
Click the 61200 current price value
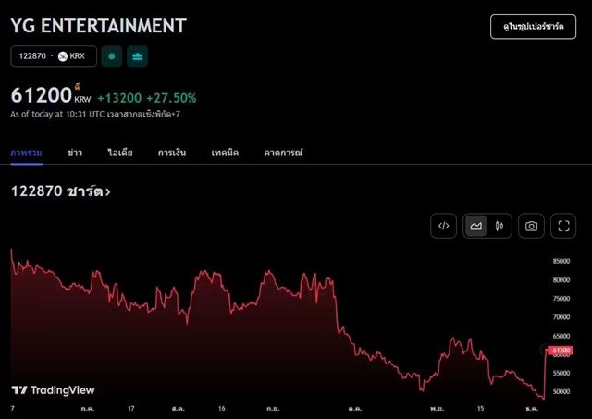[41, 94]
